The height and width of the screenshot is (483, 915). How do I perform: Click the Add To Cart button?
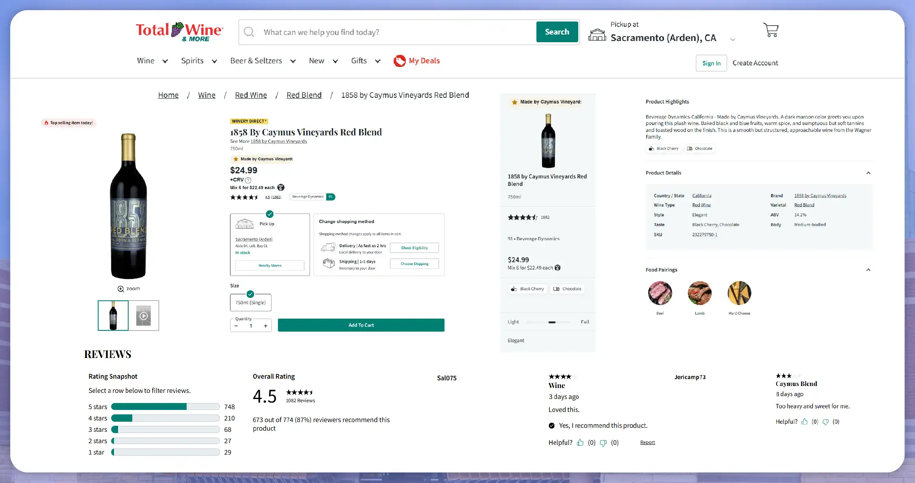[361, 325]
